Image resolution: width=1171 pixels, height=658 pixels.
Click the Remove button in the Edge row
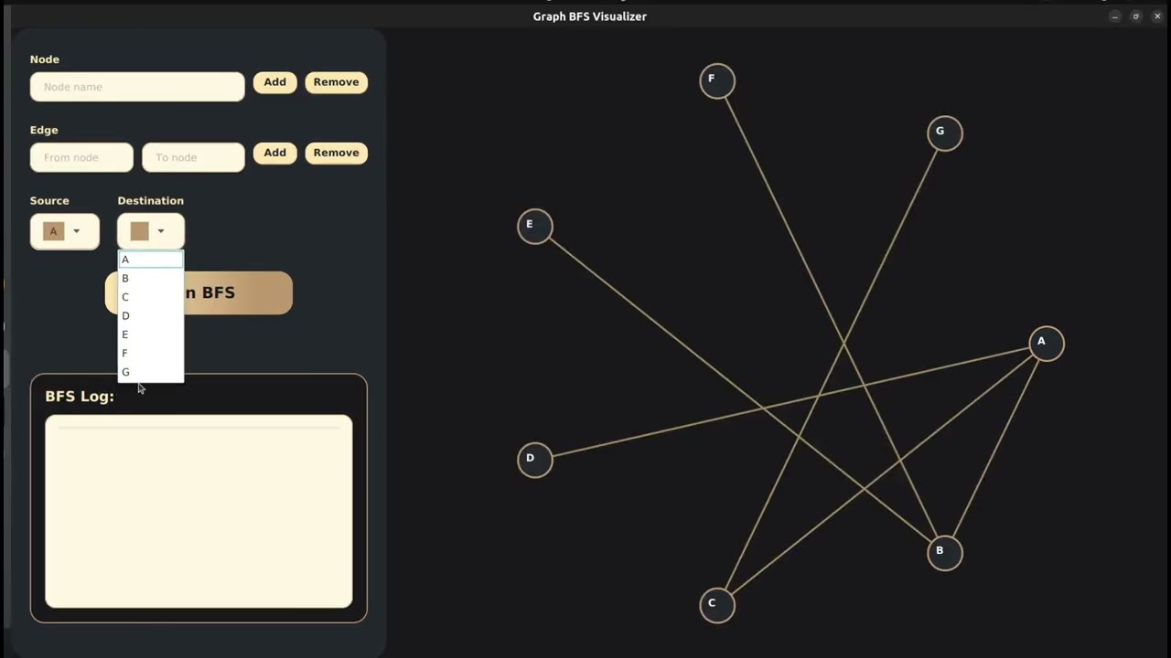tap(336, 153)
